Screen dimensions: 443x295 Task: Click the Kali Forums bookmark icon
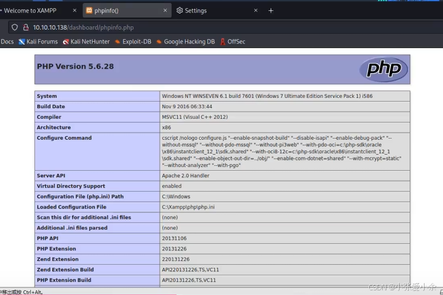[21, 42]
